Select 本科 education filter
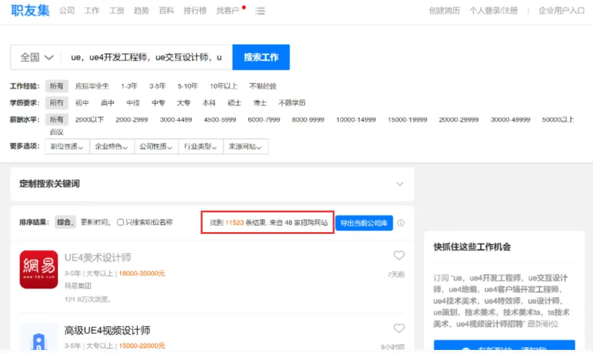 [x=209, y=103]
